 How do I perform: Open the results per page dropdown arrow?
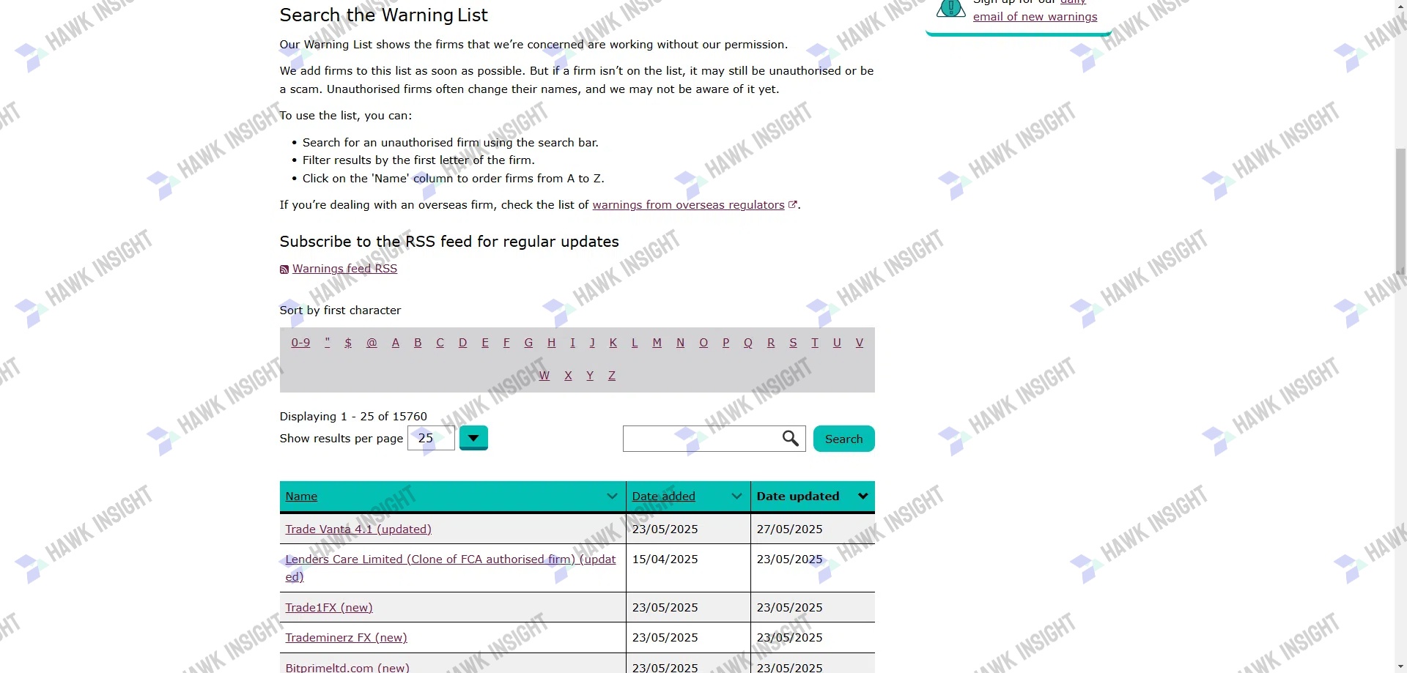point(473,438)
